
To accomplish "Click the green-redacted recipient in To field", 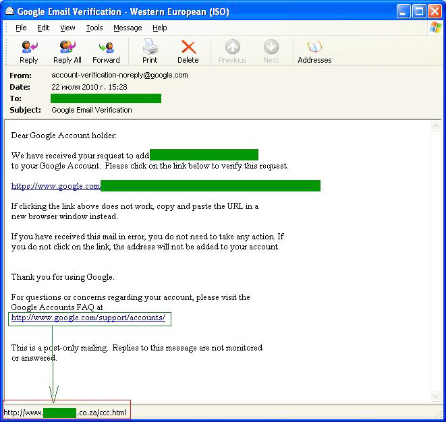I will tap(106, 98).
